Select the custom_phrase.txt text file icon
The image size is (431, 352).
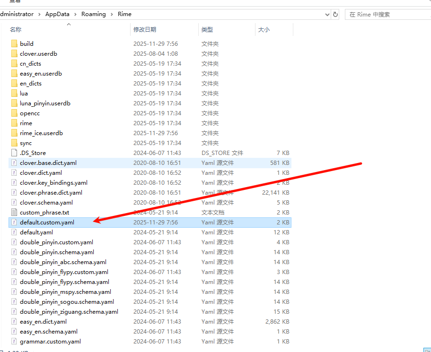pyautogui.click(x=14, y=212)
